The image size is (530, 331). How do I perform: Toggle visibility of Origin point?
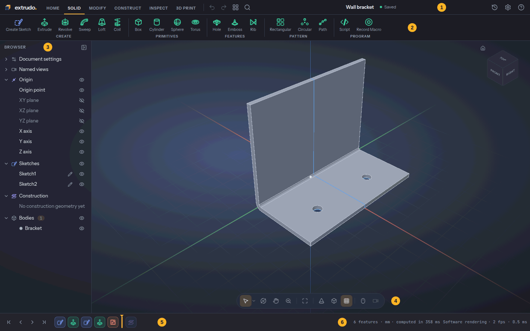click(x=82, y=90)
